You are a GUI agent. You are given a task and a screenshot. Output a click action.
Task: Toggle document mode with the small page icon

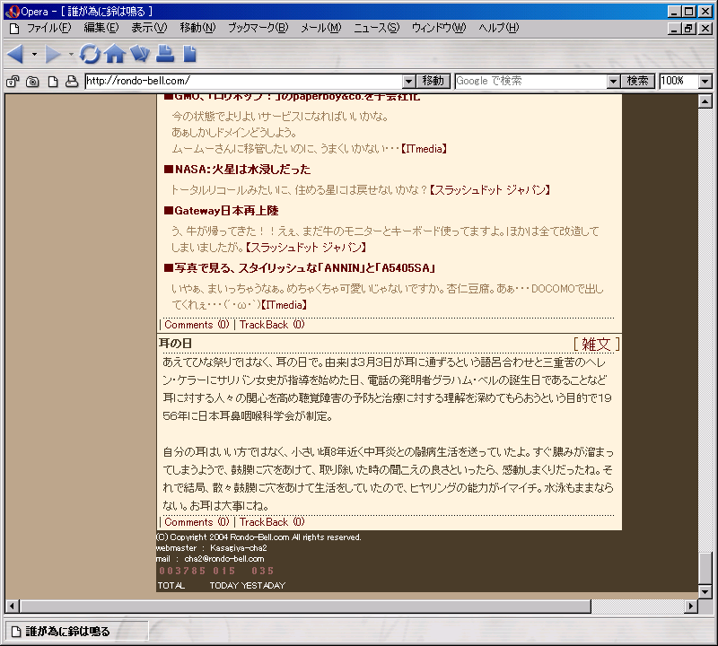[x=53, y=82]
